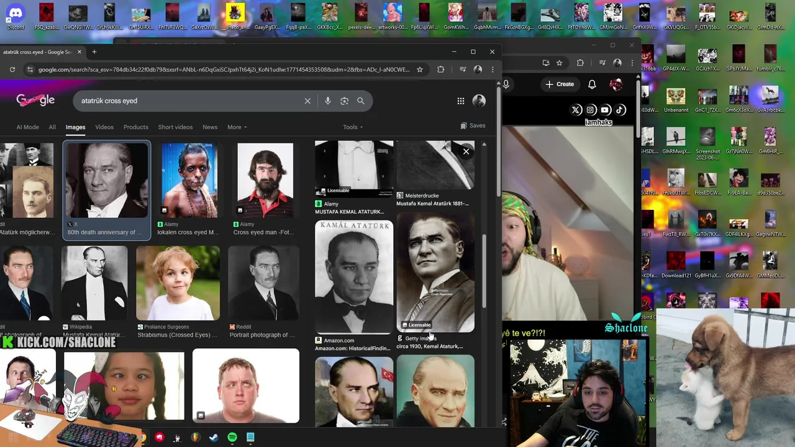The width and height of the screenshot is (795, 447).
Task: Click Instagram icon on stream overlay
Action: pyautogui.click(x=591, y=110)
